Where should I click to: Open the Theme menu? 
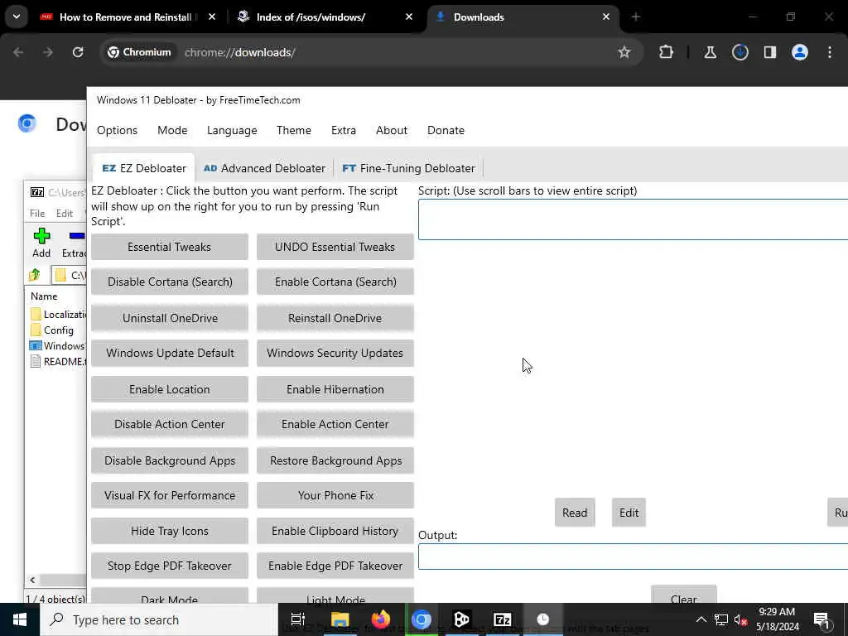click(294, 130)
